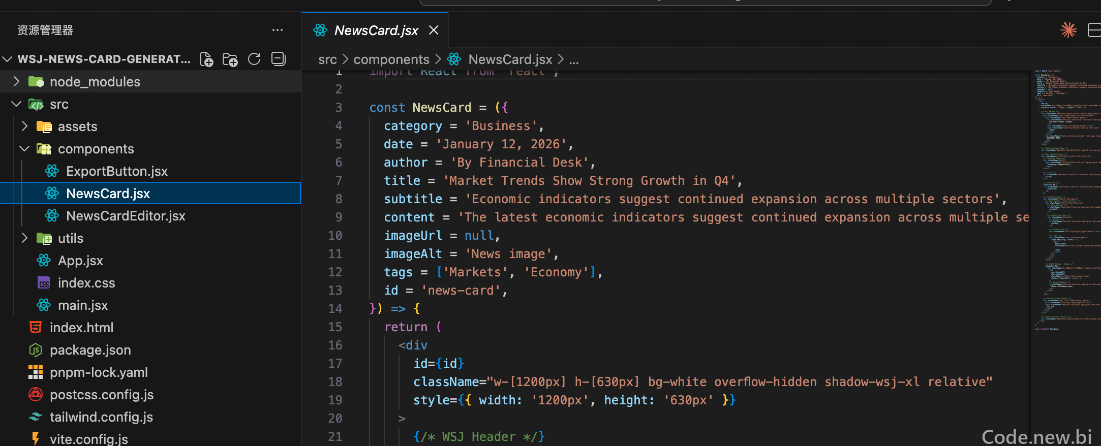Open index.css file

[x=86, y=283]
